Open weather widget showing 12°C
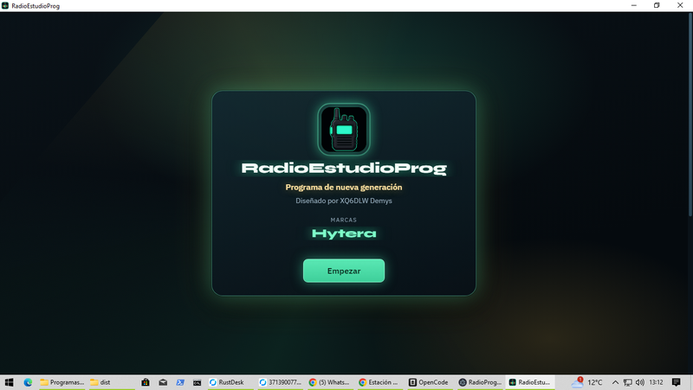 tap(586, 382)
